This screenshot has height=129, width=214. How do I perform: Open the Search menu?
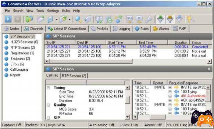point(18,11)
